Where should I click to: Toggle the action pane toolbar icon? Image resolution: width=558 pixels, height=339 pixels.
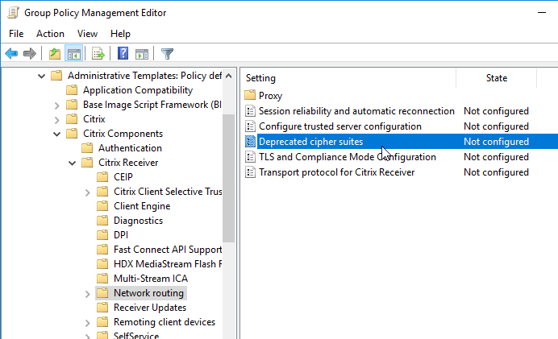pos(142,54)
